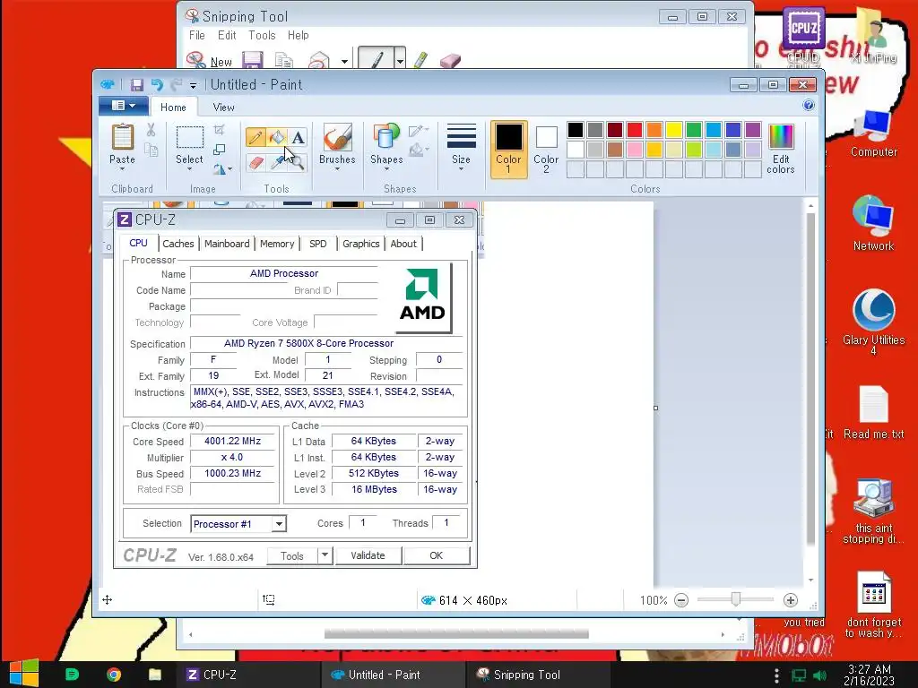
Task: Open File Explorer from the taskbar
Action: point(154,675)
